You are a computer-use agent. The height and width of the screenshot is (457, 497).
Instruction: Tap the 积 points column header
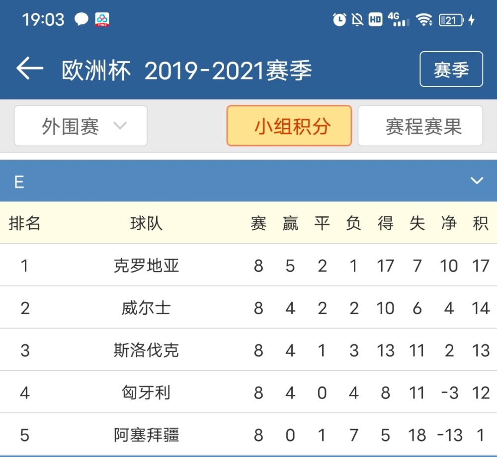pos(480,224)
